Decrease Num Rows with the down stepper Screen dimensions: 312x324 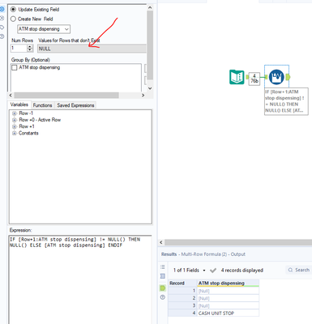click(x=30, y=50)
